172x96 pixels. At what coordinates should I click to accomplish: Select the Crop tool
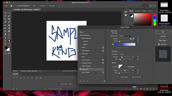5,19
